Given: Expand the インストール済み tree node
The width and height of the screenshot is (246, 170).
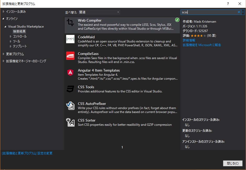Looking at the screenshot, I should (x=3, y=12).
